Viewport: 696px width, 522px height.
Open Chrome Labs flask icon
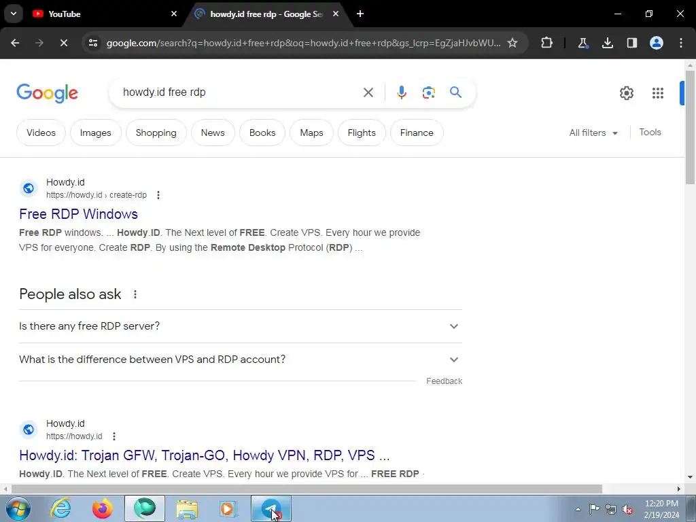tap(582, 43)
